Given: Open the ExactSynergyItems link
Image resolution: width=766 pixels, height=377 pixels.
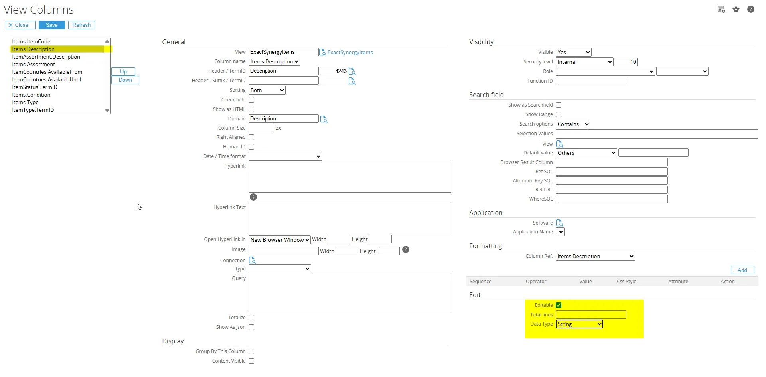Looking at the screenshot, I should [350, 53].
